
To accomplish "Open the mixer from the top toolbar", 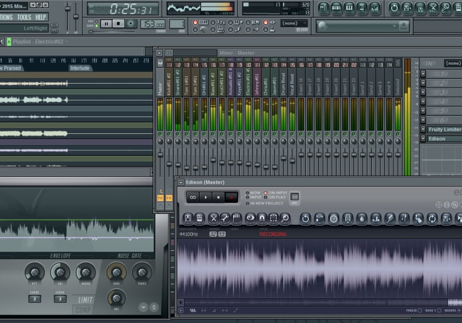I will pos(374,8).
